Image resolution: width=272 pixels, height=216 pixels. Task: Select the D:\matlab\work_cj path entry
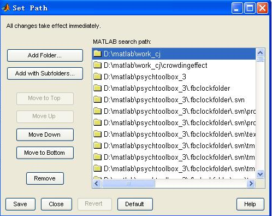pyautogui.click(x=174, y=54)
